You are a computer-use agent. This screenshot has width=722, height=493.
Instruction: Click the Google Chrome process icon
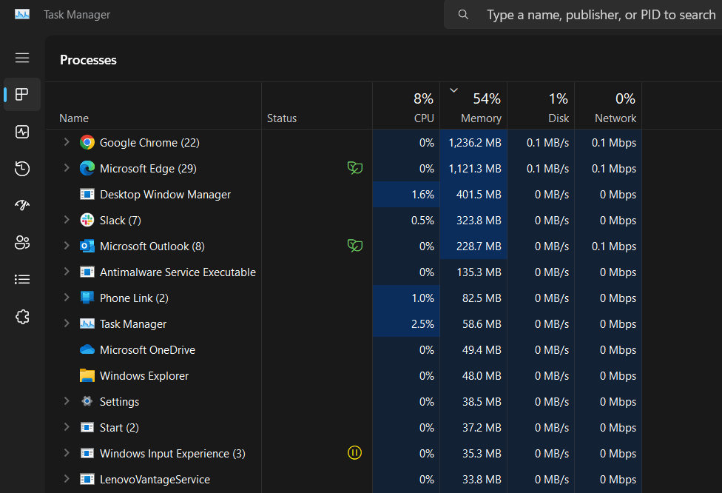tap(87, 142)
